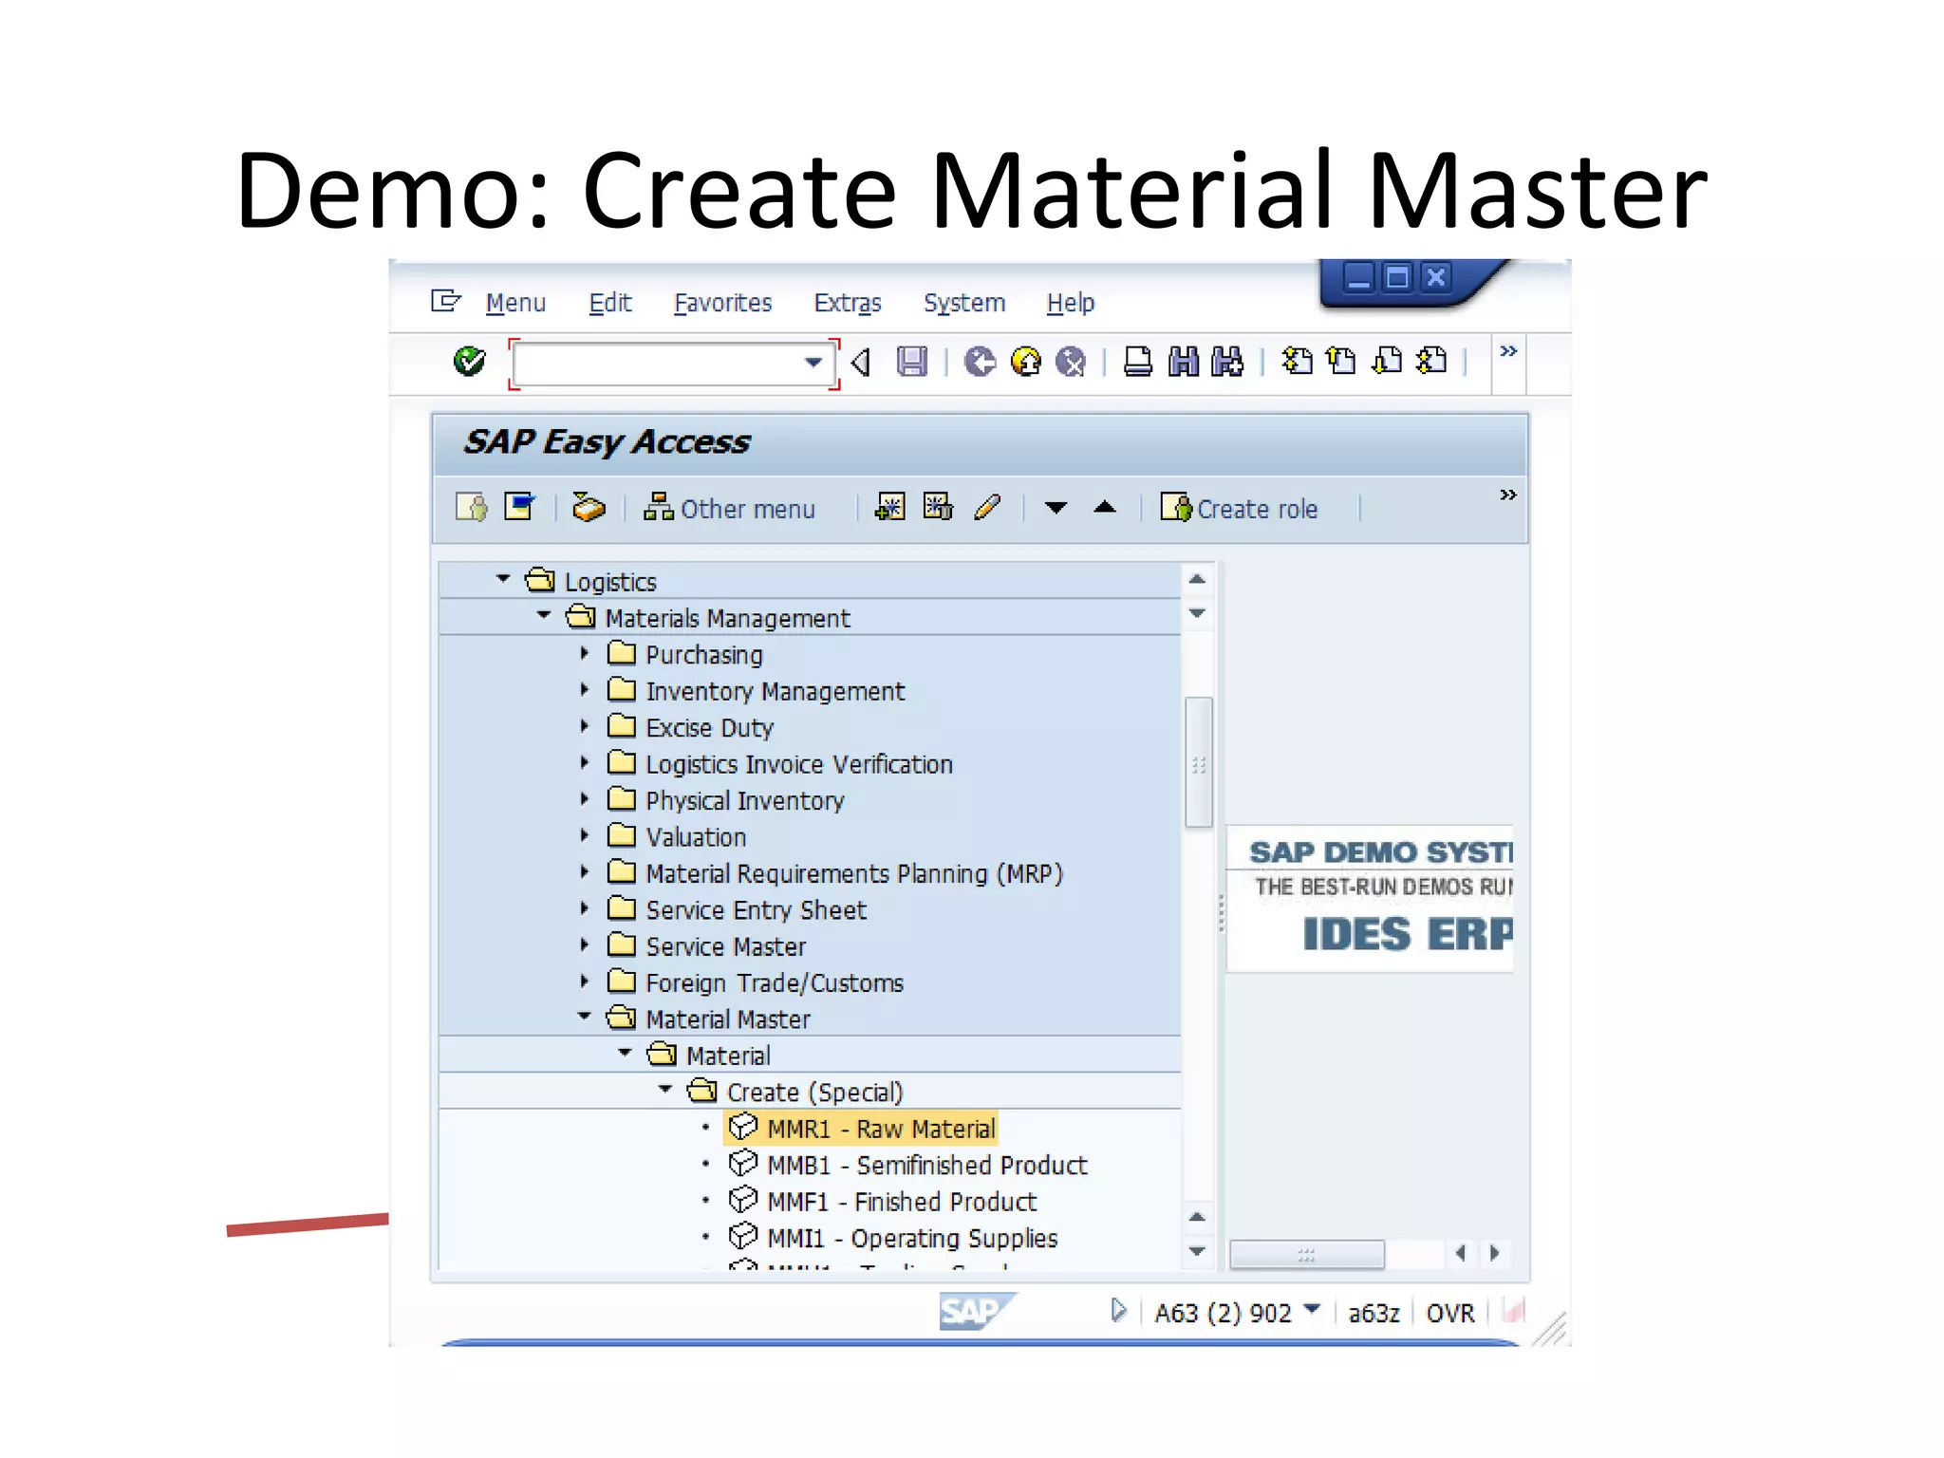Click the tree vertical scrollbar thumb
This screenshot has height=1458, width=1944.
pos(1199,762)
